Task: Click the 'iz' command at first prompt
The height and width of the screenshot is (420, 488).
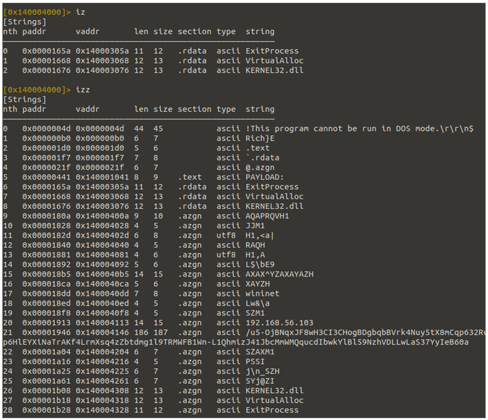Action: [x=81, y=12]
